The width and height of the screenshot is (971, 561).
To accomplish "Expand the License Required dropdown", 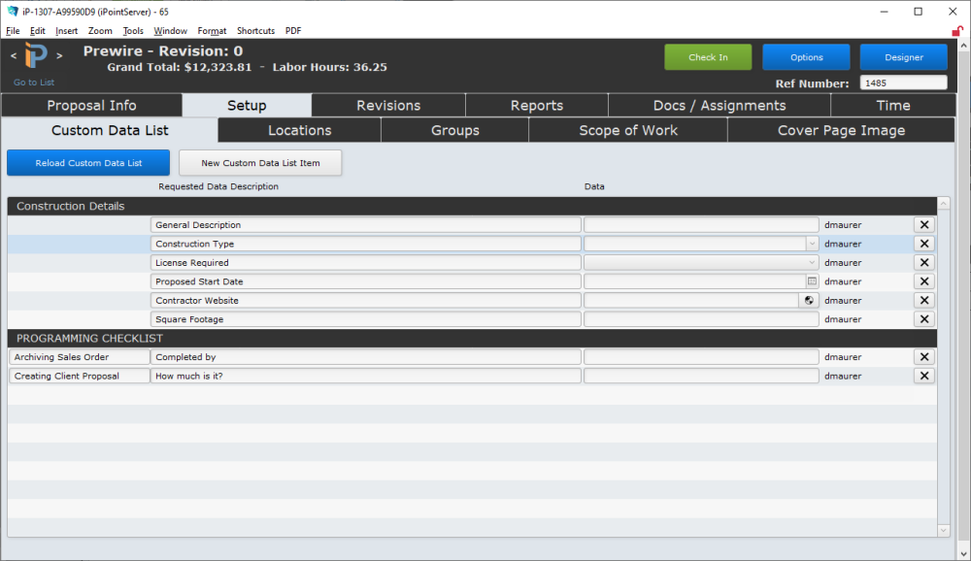I will pos(814,262).
